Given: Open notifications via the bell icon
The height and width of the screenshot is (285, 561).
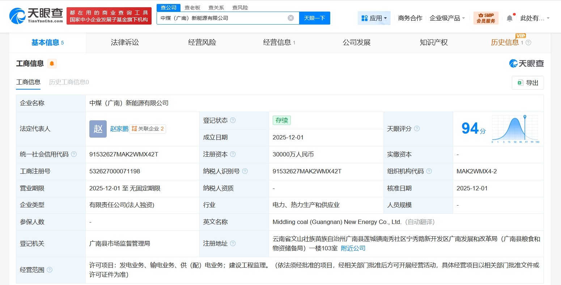Looking at the screenshot, I should 510,18.
